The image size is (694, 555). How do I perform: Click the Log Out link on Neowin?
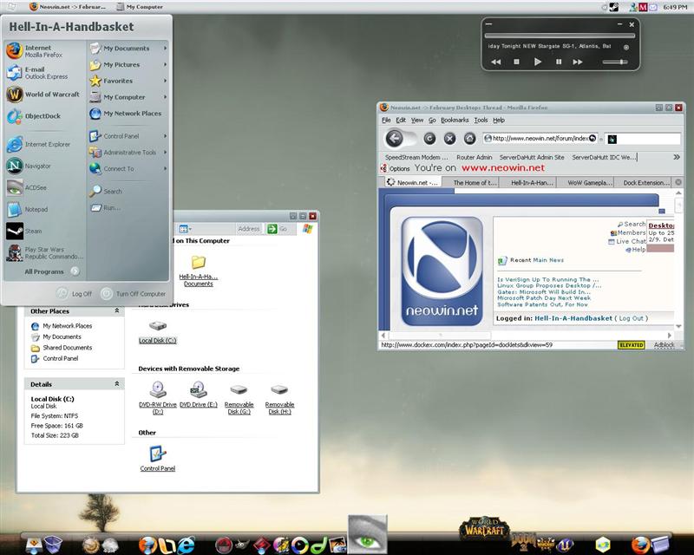pos(631,318)
